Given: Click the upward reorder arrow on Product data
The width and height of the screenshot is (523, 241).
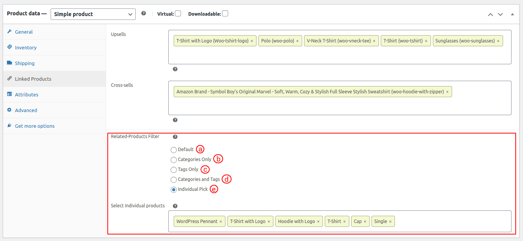Looking at the screenshot, I should tap(490, 14).
